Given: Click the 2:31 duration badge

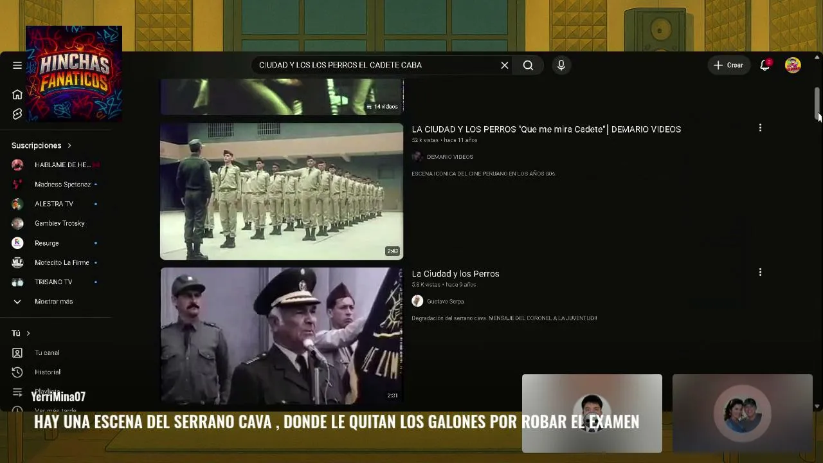Looking at the screenshot, I should (x=392, y=395).
